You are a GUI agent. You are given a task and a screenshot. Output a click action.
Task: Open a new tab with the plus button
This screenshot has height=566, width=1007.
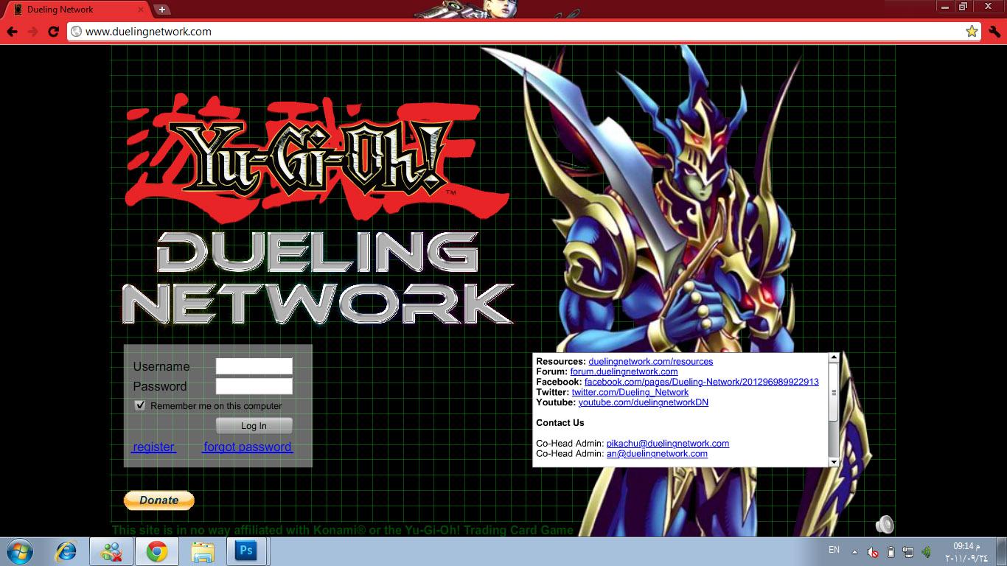pos(162,10)
